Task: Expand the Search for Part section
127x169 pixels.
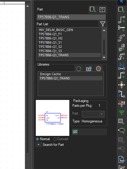Action: coord(38,145)
